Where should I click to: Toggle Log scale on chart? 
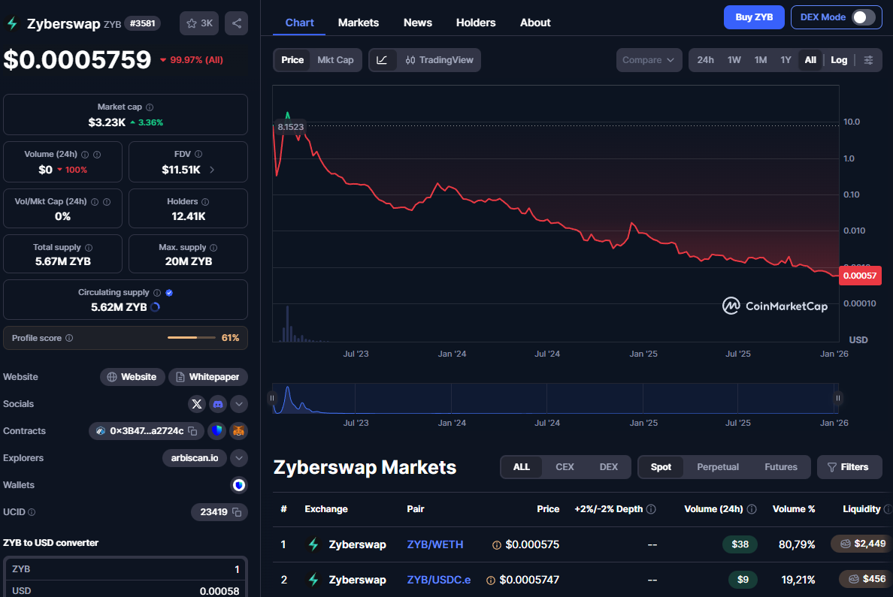click(x=839, y=60)
